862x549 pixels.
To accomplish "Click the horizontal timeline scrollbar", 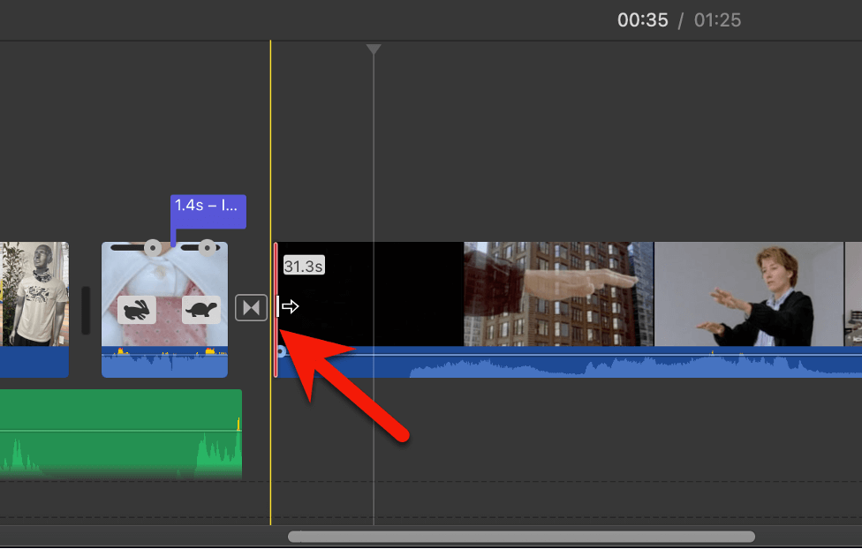I will (x=521, y=537).
